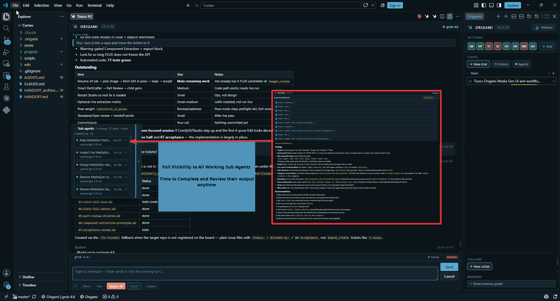This screenshot has height=301, width=560.
Task: Toggle Secondary Side Bar visibility
Action: coord(499,5)
